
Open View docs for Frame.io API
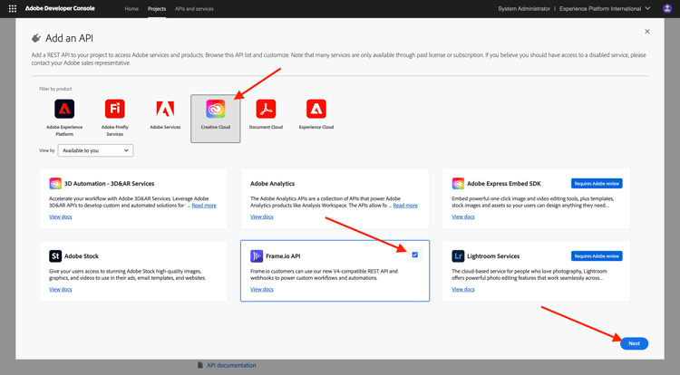pos(261,289)
